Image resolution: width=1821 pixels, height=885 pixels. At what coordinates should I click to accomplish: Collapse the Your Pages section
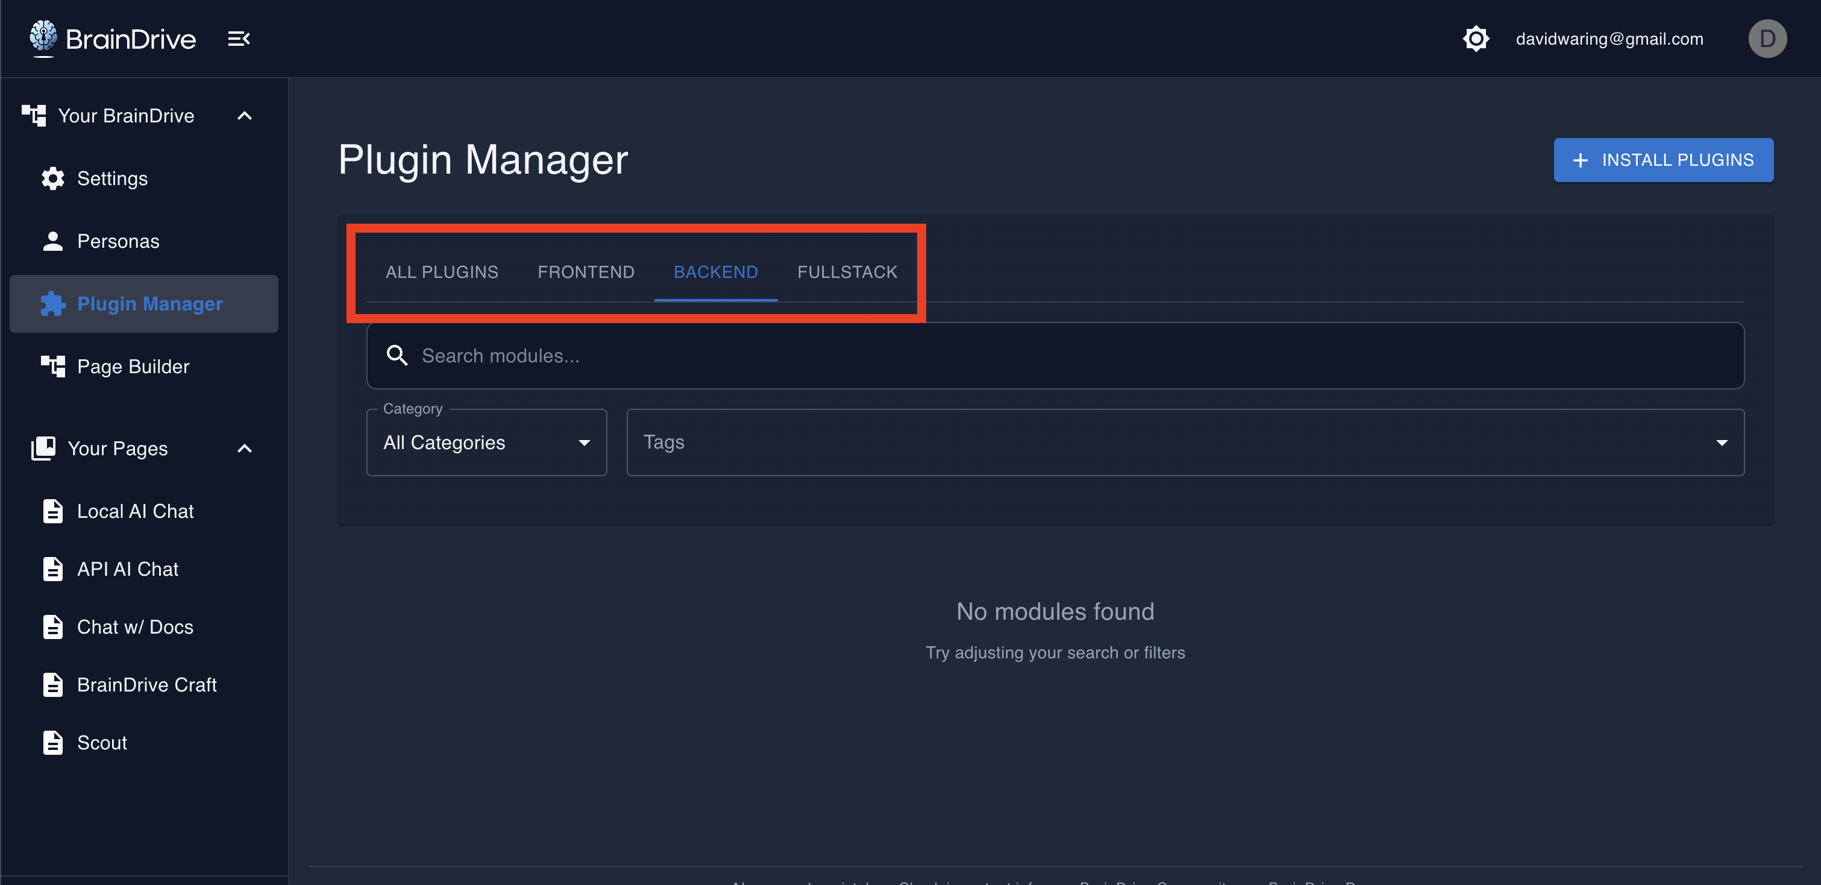[245, 449]
